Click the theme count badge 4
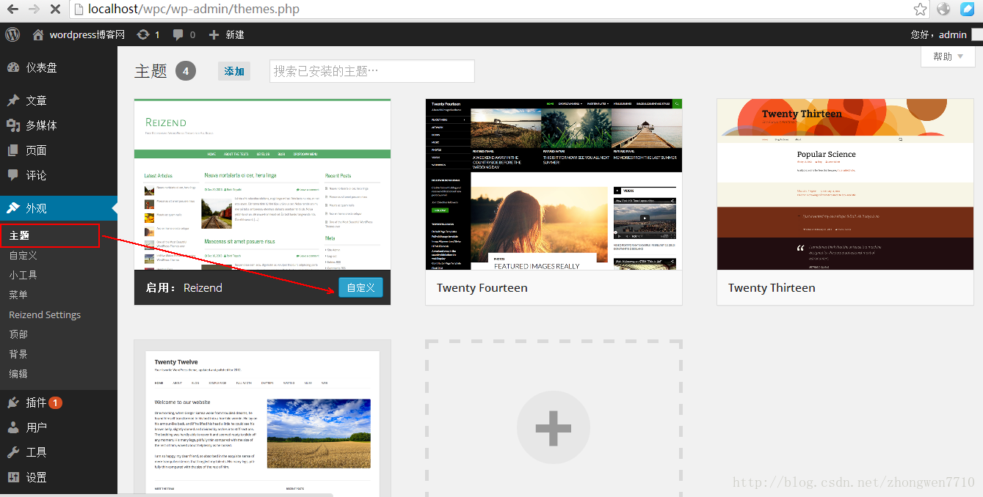This screenshot has width=983, height=497. (x=186, y=70)
